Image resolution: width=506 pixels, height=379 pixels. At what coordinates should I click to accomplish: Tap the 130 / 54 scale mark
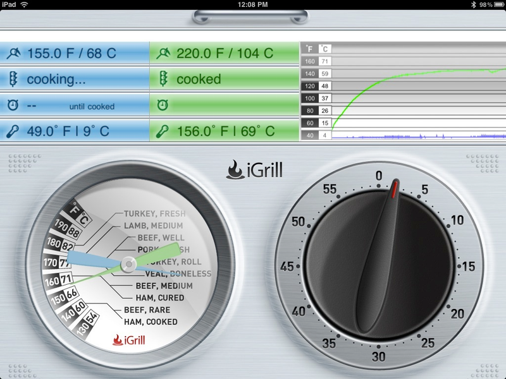87,324
